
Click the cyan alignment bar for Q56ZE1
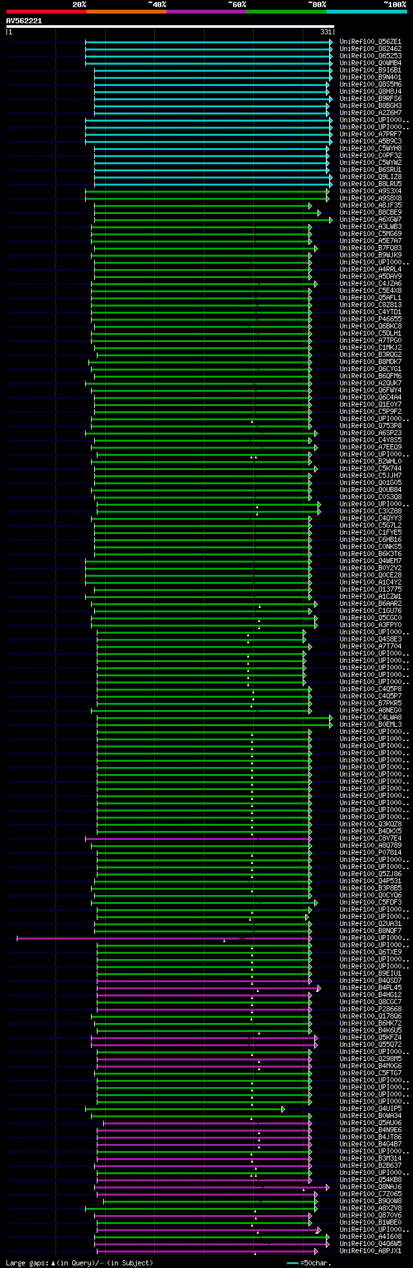tap(207, 41)
